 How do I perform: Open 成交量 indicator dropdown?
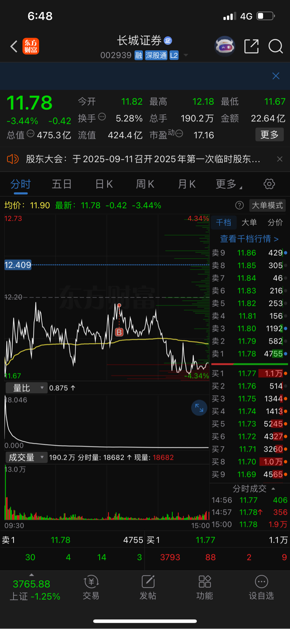[26, 457]
